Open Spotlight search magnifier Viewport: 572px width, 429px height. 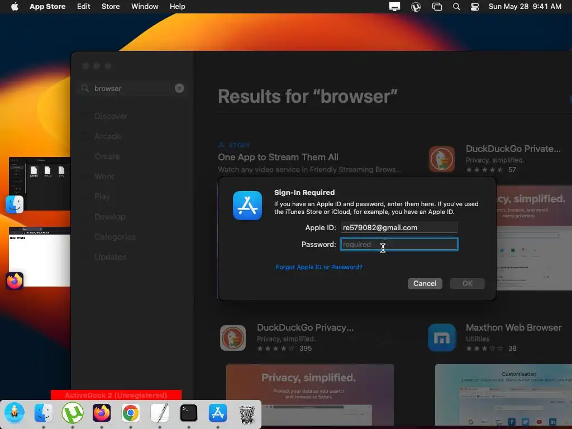pos(456,7)
